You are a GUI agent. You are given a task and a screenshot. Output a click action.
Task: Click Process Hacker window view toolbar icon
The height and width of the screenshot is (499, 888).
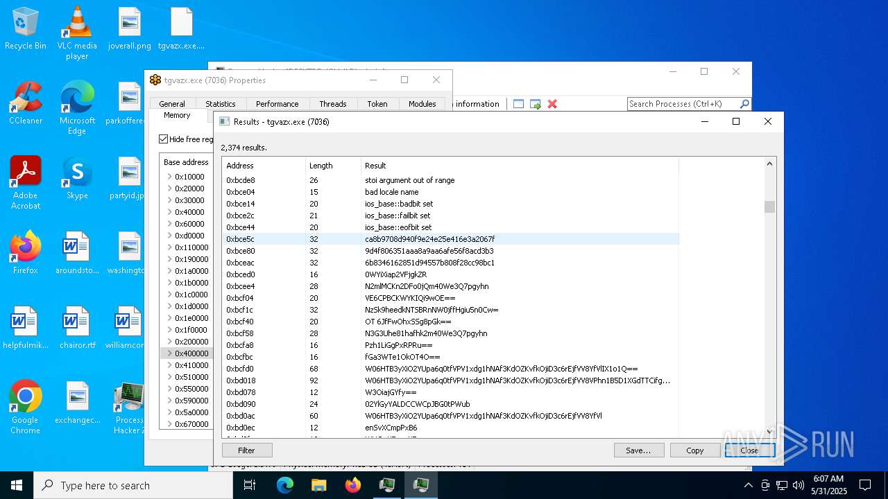(518, 104)
